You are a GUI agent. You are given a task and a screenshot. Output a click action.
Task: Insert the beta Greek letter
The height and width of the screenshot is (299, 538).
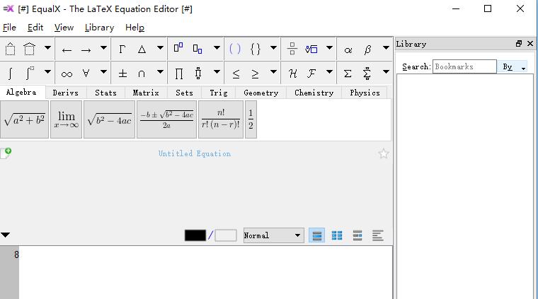click(x=367, y=49)
